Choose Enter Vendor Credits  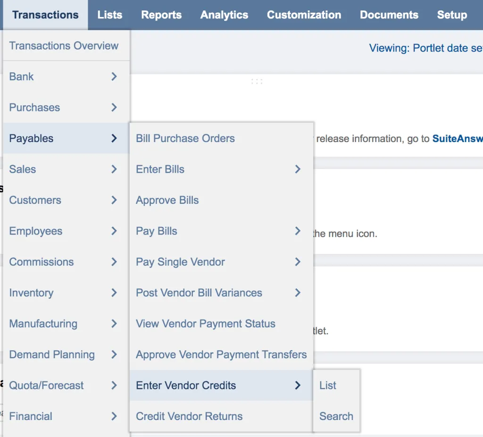coord(221,385)
